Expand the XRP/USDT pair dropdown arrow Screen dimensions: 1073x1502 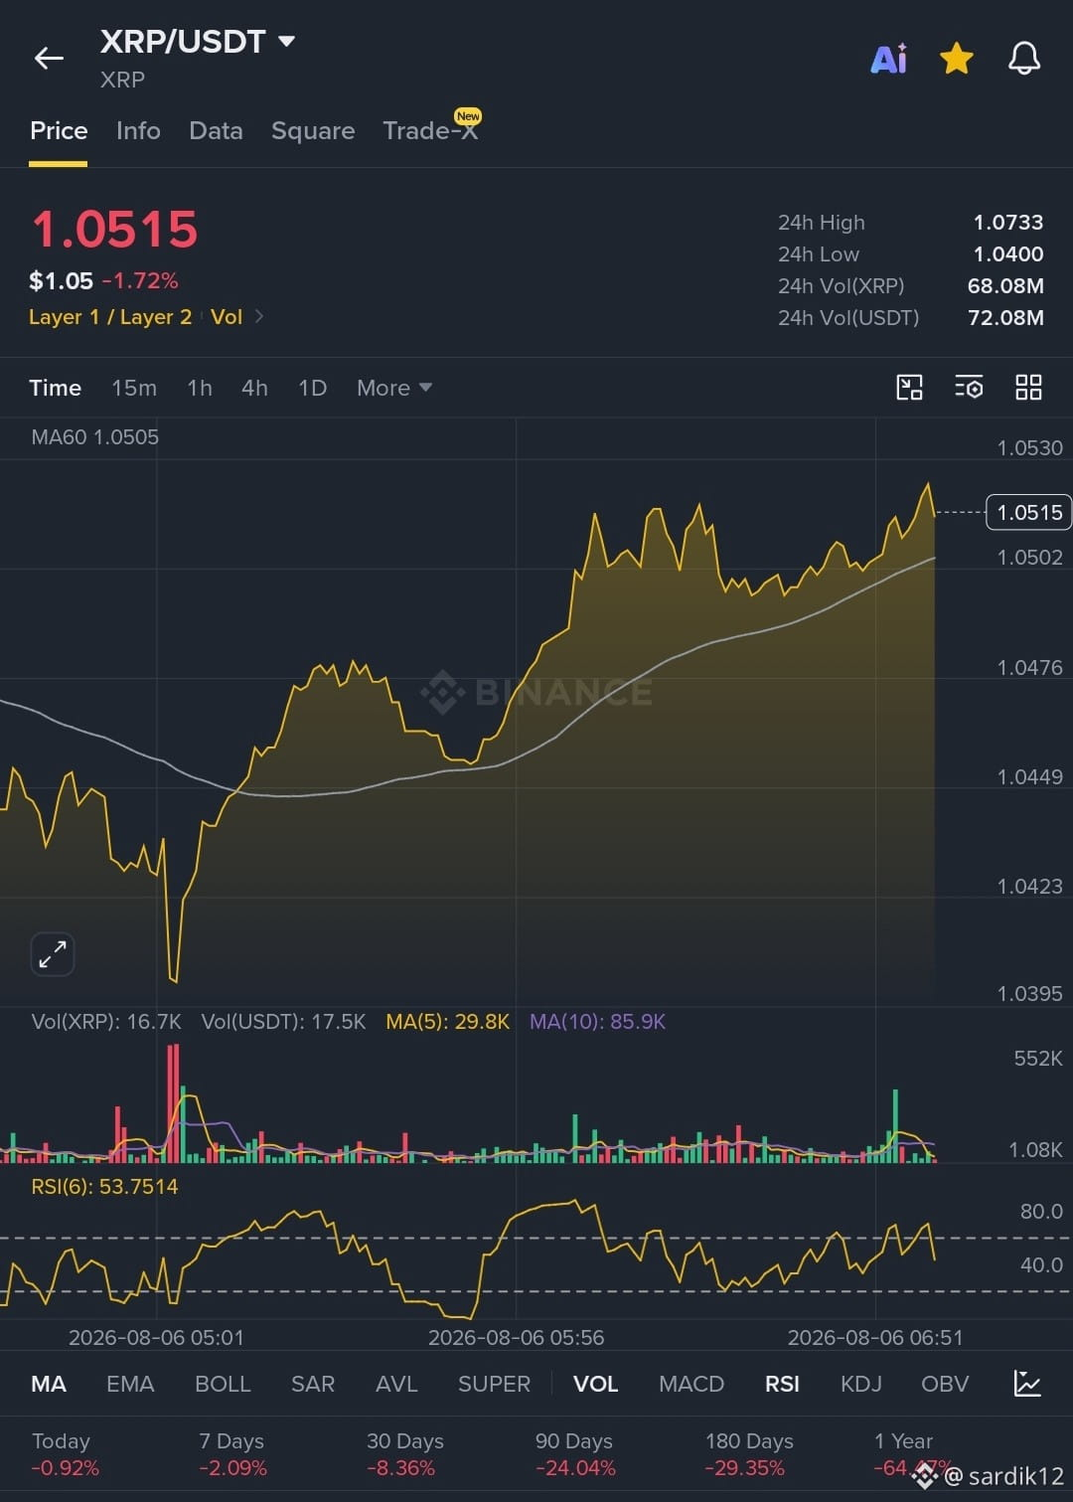point(286,42)
